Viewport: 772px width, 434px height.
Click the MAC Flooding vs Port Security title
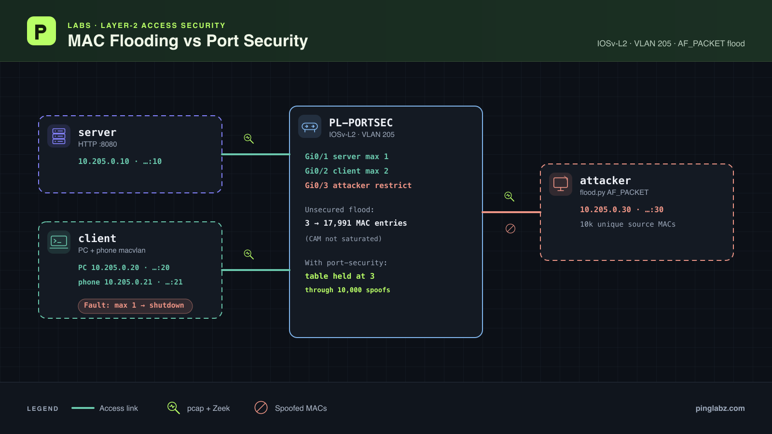[188, 41]
